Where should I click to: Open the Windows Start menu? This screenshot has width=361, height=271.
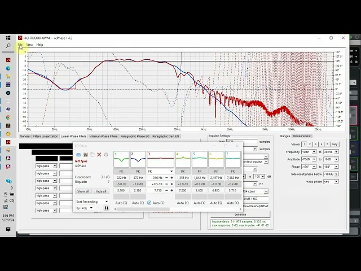8,38
